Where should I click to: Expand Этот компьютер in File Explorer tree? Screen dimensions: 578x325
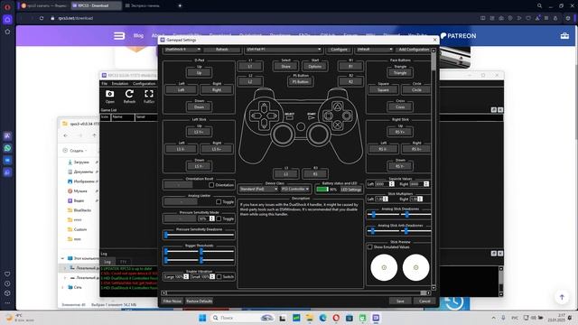tap(62, 258)
